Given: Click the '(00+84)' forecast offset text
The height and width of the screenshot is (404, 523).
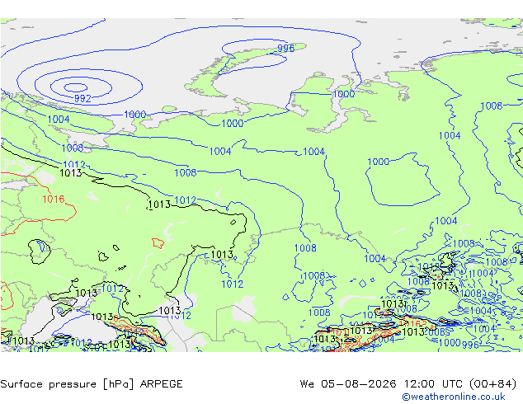Looking at the screenshot, I should [493, 384].
